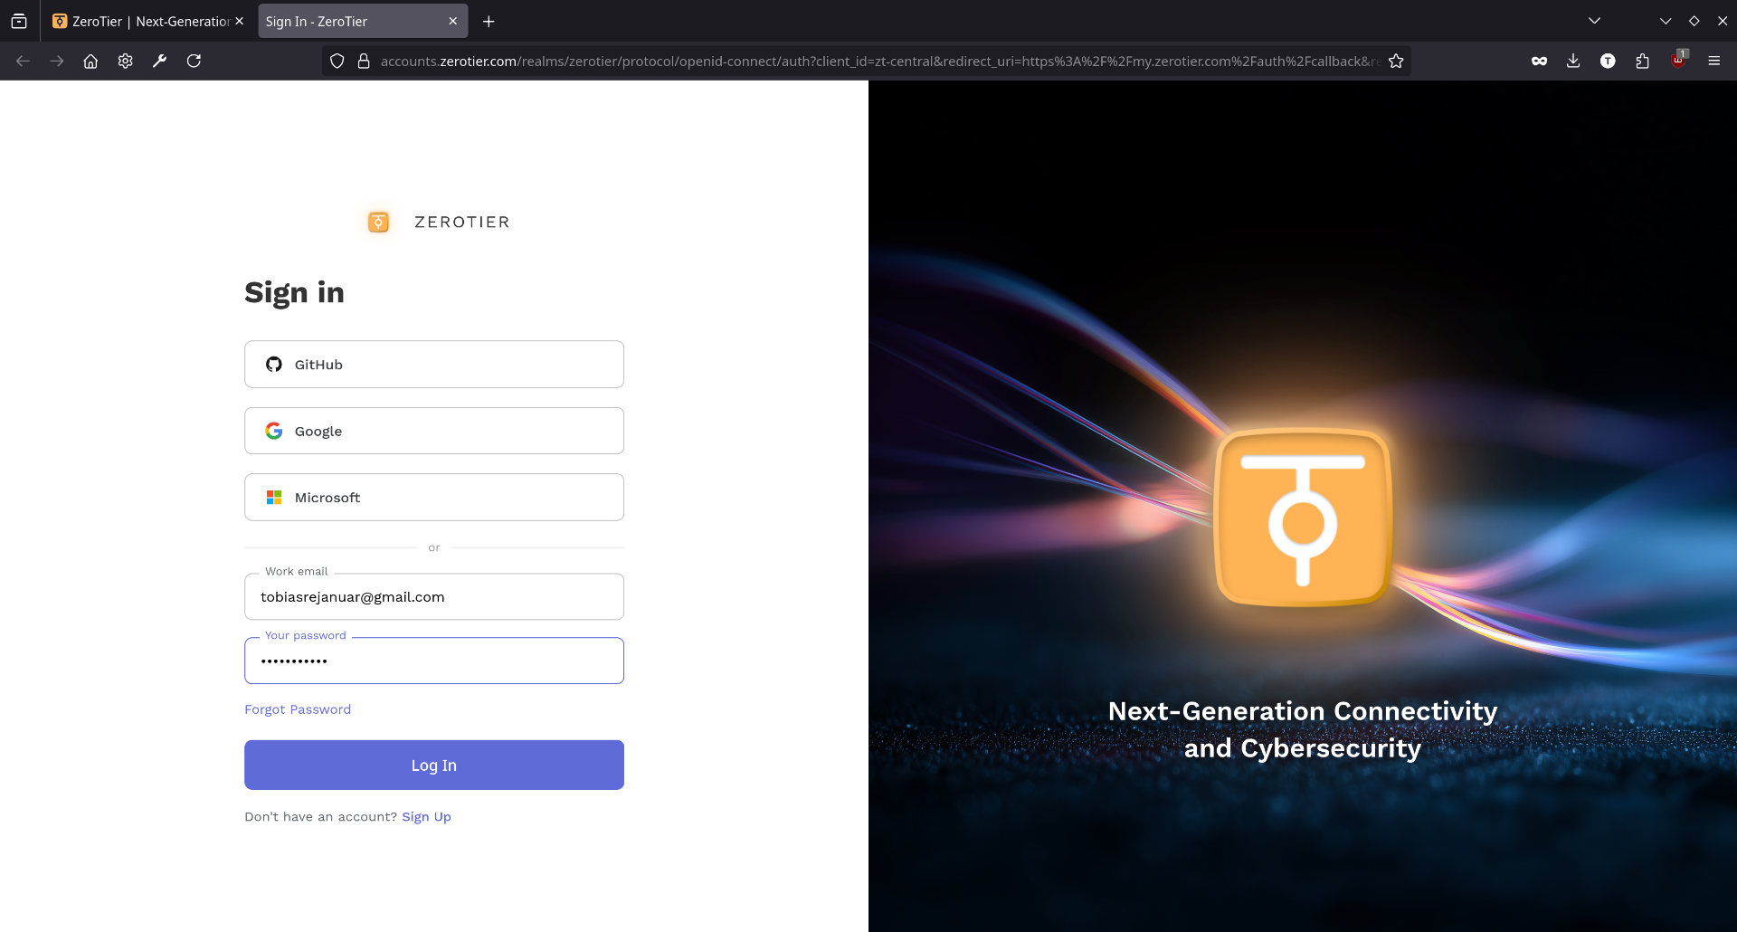
Task: Open the hamburger application menu
Action: coord(1713,61)
